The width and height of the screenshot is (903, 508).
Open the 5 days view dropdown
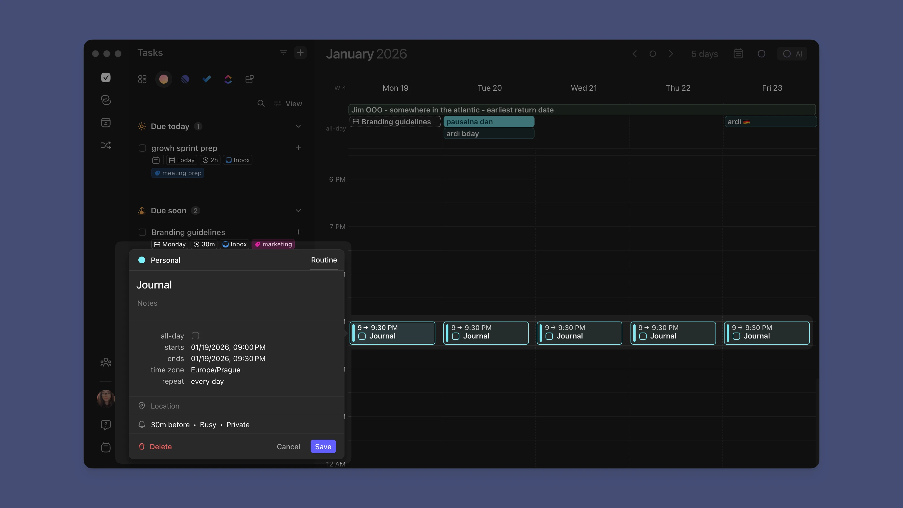(x=704, y=54)
